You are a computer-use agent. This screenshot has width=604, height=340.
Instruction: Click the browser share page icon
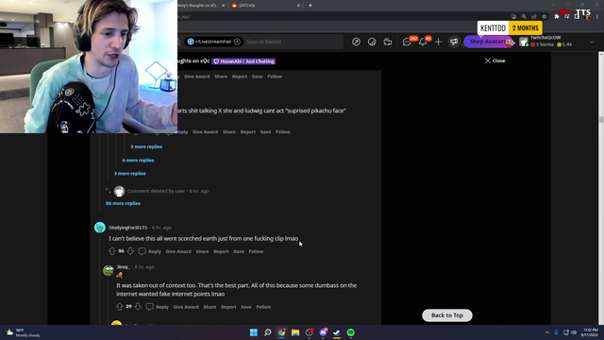tap(534, 16)
